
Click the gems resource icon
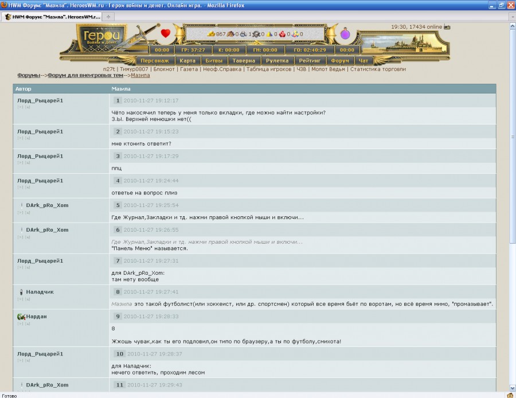coord(295,34)
